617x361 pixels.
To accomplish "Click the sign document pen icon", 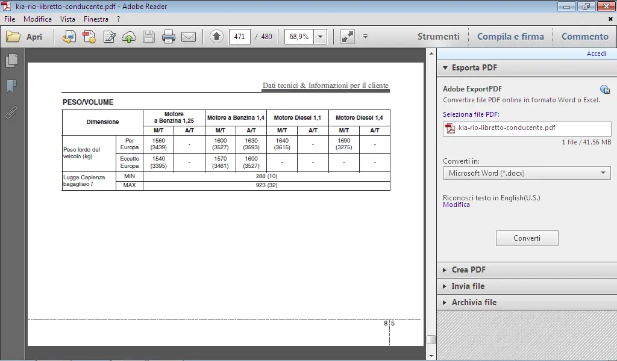I will (x=110, y=37).
